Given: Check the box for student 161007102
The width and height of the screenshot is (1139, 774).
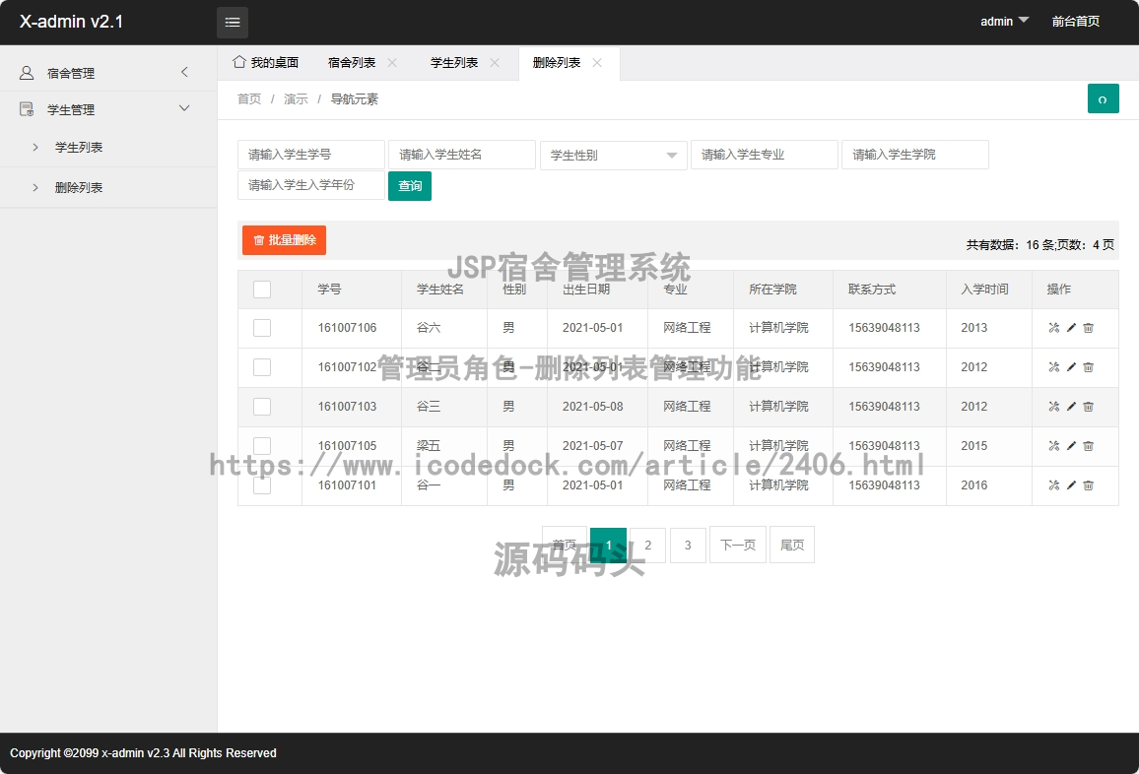Looking at the screenshot, I should (262, 366).
